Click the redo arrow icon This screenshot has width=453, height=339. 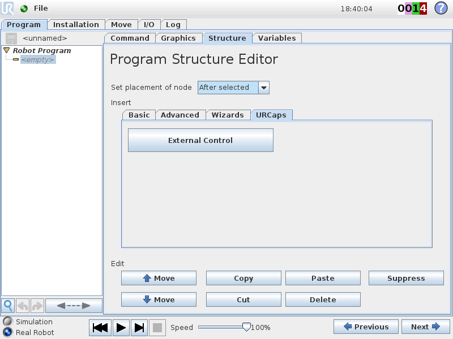(x=37, y=306)
